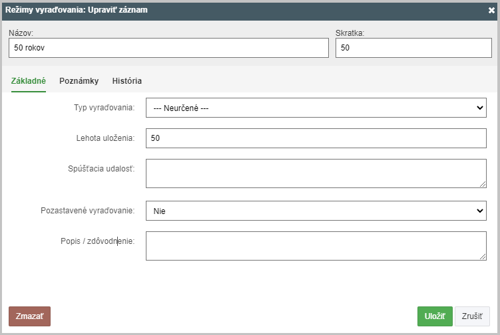Click the 'Lehota uloženia:' field label
The height and width of the screenshot is (335, 500).
(105, 138)
